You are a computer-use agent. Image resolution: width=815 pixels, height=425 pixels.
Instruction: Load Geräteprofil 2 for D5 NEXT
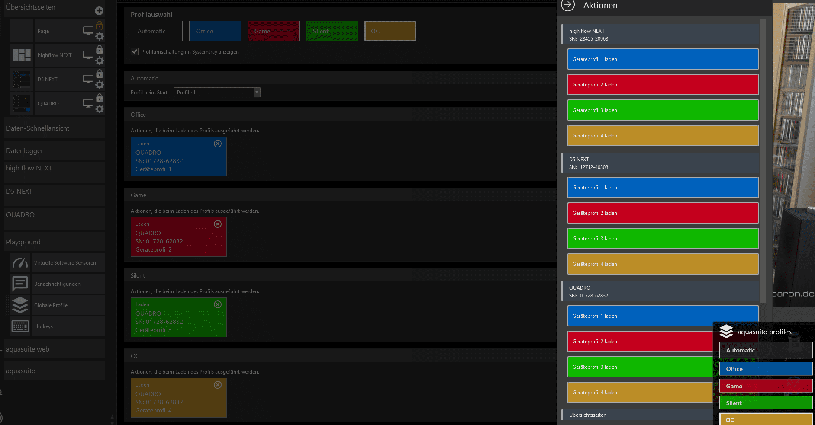(x=663, y=213)
